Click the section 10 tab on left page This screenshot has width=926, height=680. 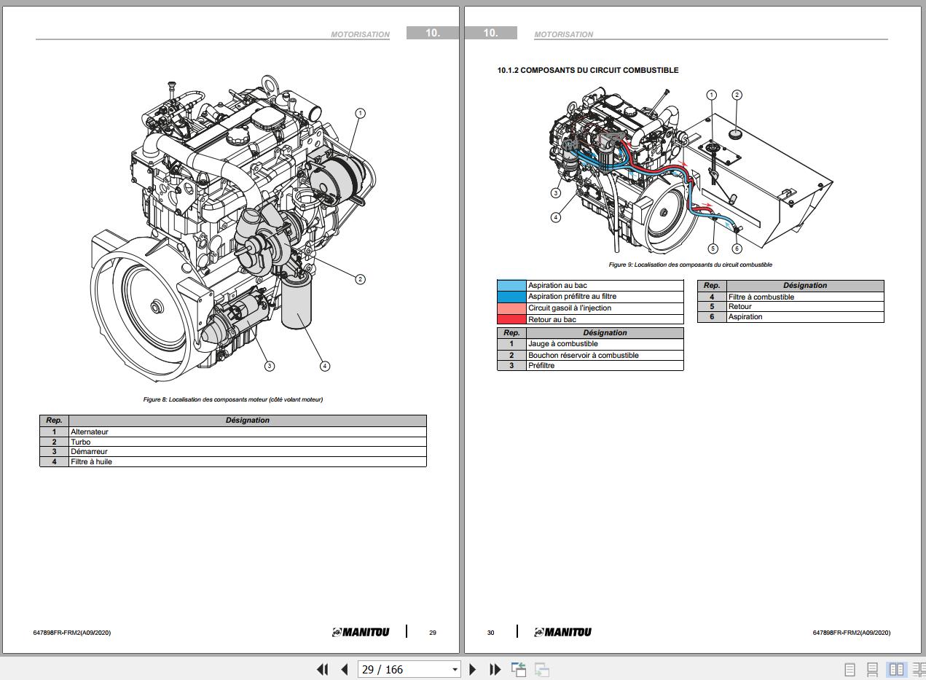click(433, 33)
